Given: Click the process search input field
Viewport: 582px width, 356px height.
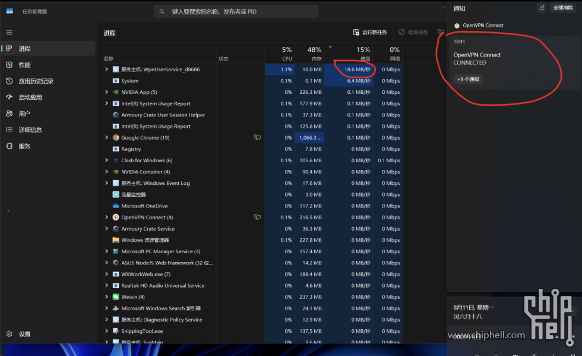Looking at the screenshot, I should 236,11.
